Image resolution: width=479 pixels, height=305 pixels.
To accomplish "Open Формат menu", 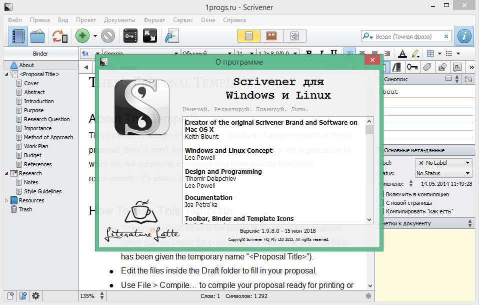I will 154,20.
